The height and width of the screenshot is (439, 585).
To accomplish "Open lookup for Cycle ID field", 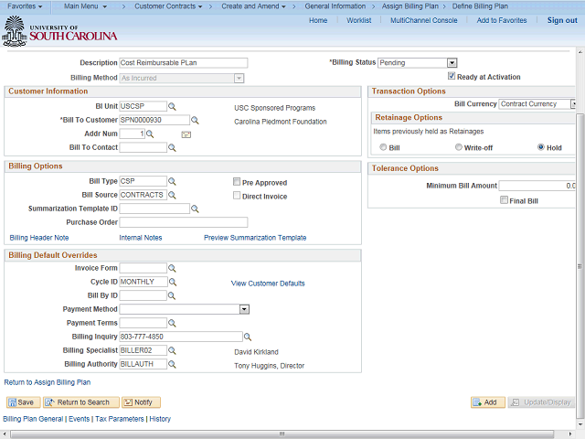I will (x=173, y=283).
